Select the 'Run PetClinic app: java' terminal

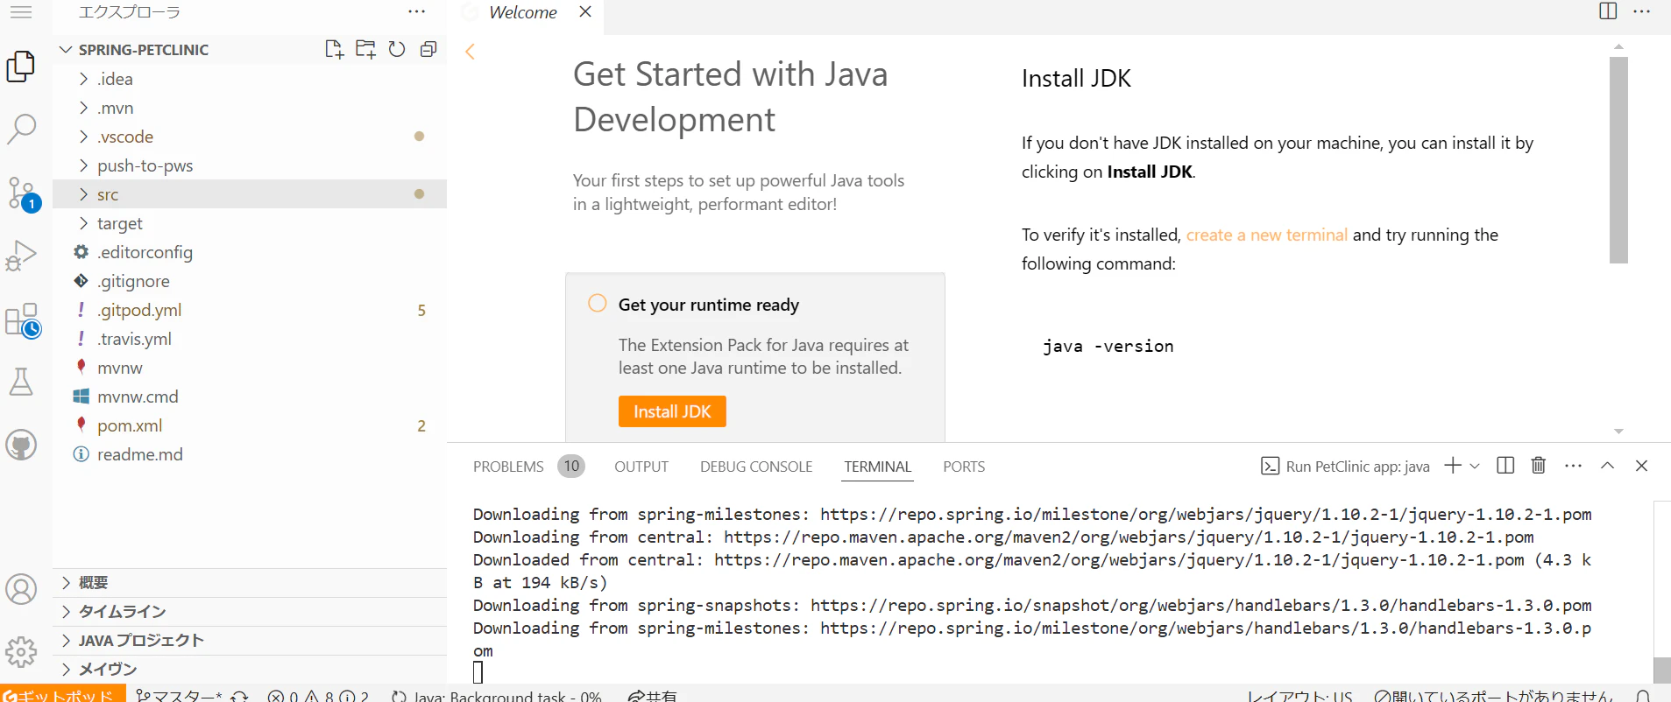coord(1345,467)
